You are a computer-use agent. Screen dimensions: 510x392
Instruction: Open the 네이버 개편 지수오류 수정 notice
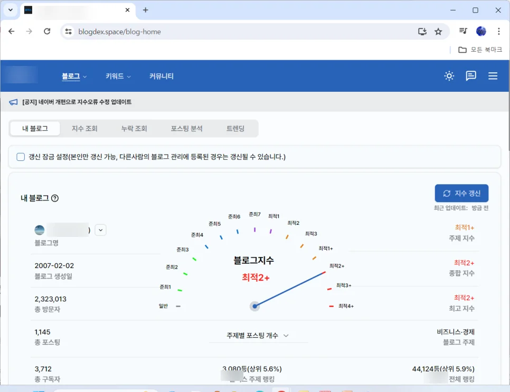77,102
